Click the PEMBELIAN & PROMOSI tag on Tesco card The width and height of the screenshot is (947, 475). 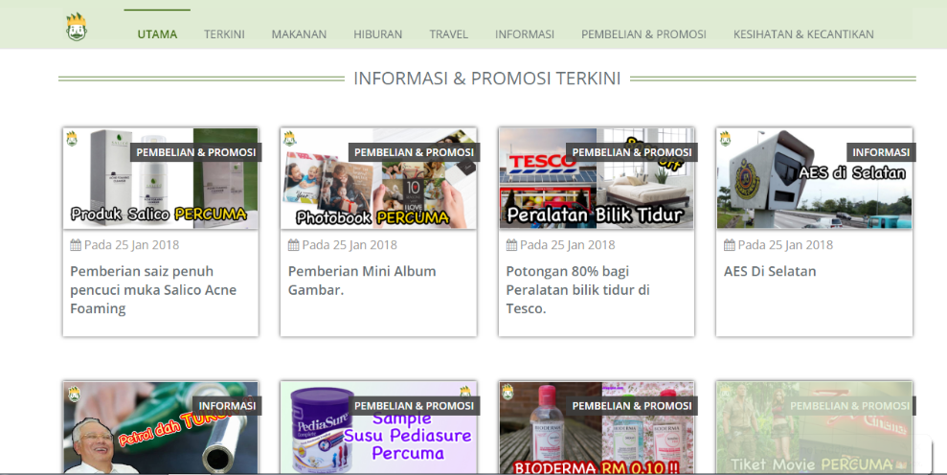tap(632, 152)
